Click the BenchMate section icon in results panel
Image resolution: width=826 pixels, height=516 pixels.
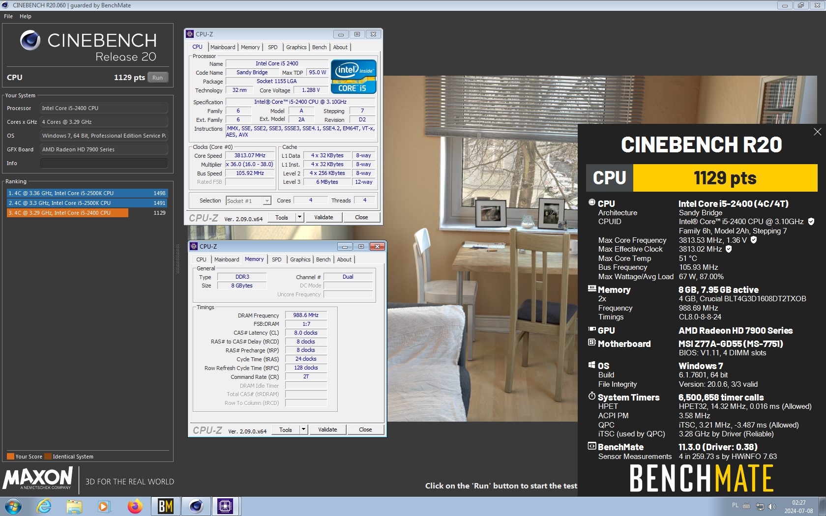point(592,446)
